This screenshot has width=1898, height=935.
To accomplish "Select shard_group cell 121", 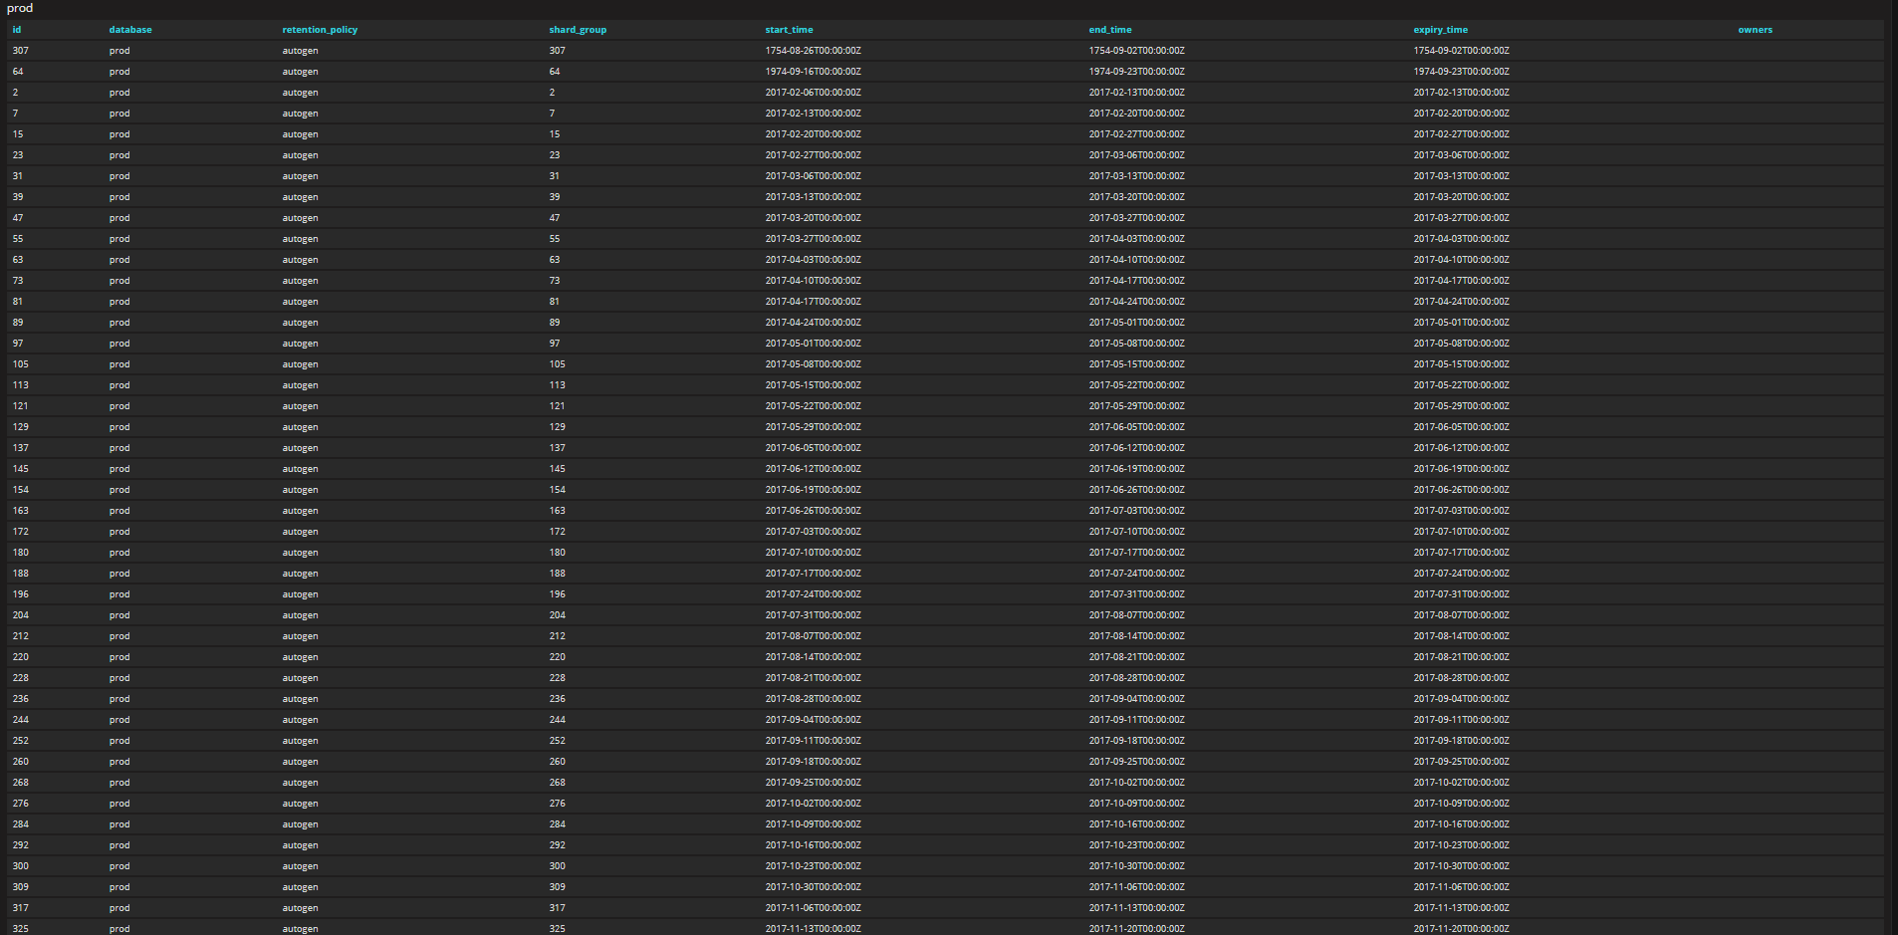I will tap(557, 406).
